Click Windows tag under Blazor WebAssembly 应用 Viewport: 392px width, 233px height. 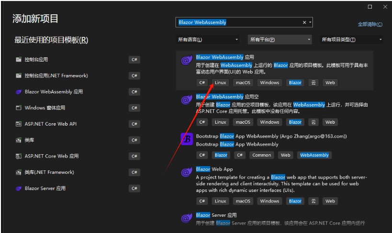tap(269, 83)
